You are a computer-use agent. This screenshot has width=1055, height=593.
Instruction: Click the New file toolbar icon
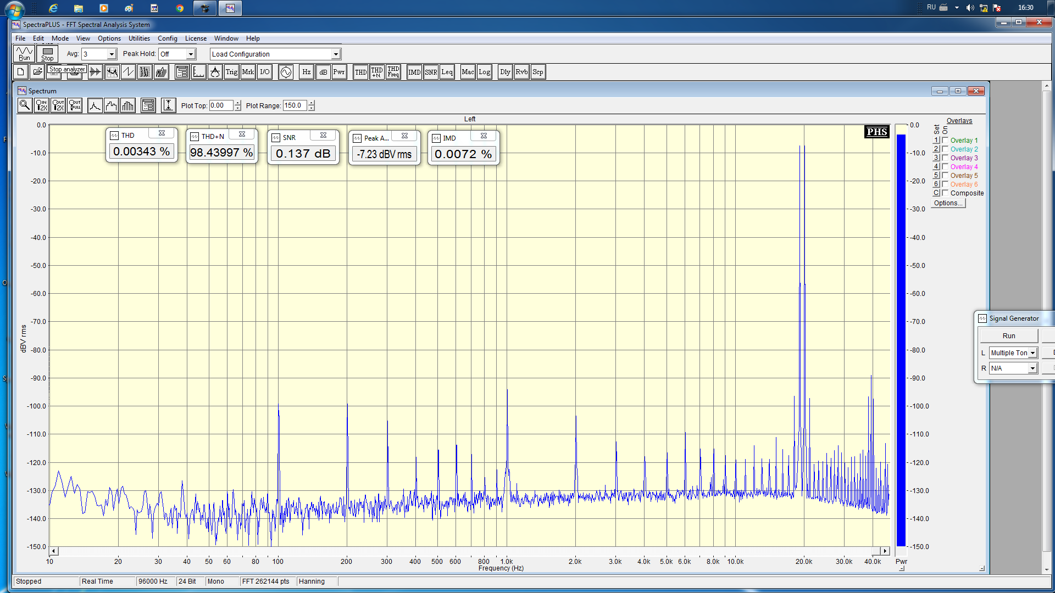click(x=21, y=72)
